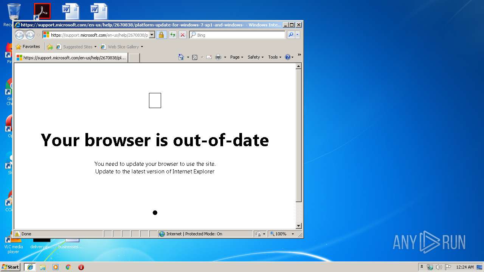Image resolution: width=484 pixels, height=272 pixels.
Task: Click the 12:24 AM system clock
Action: click(x=465, y=267)
